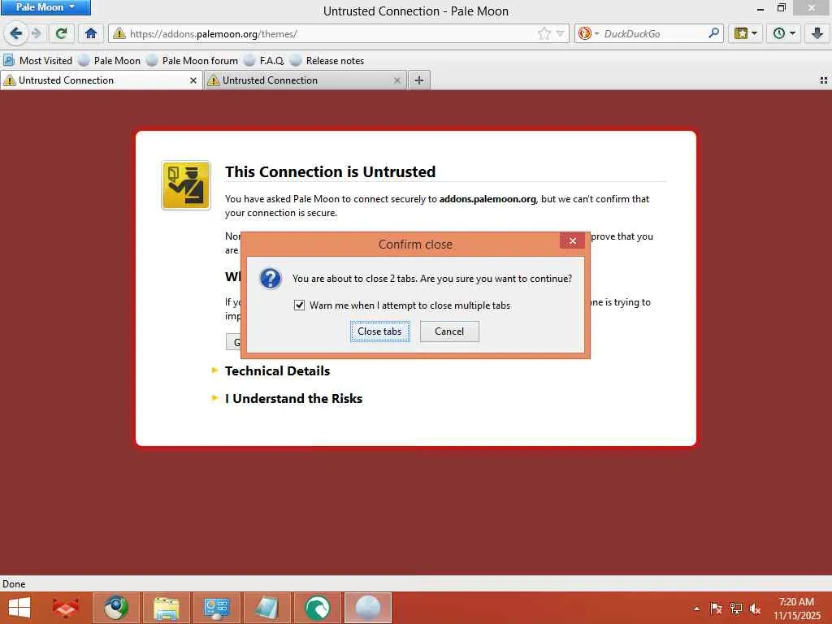Open the Windows Start button
This screenshot has width=832, height=624.
point(19,608)
